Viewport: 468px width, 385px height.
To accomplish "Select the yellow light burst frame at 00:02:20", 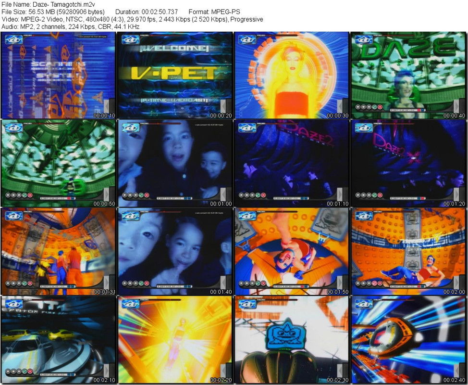I will [175, 340].
